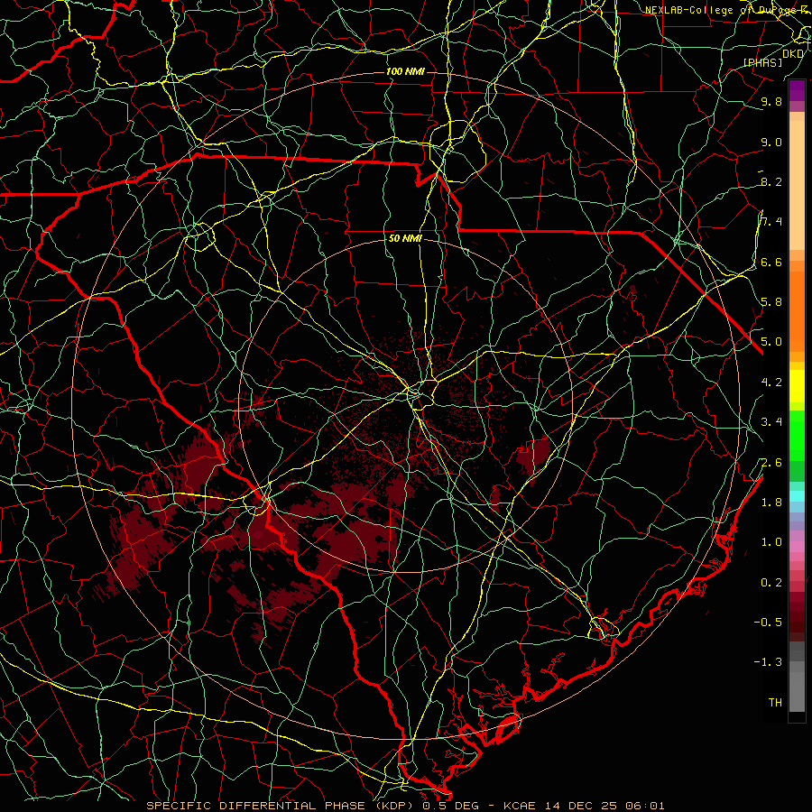Click the bright green segment of the color scale
The height and width of the screenshot is (812, 812).
[797, 434]
